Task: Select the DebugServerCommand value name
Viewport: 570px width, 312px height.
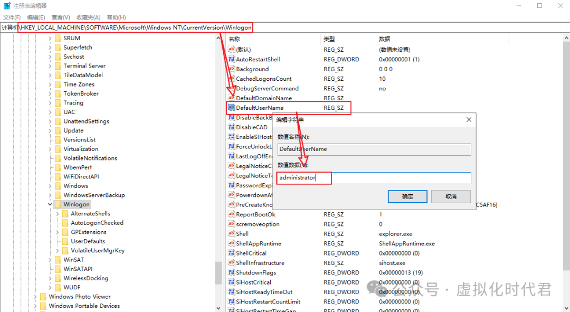Action: tap(267, 88)
